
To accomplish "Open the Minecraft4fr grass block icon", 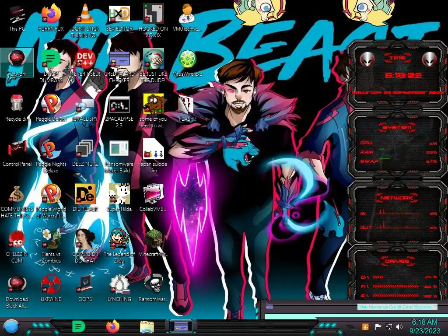I will point(153,243).
